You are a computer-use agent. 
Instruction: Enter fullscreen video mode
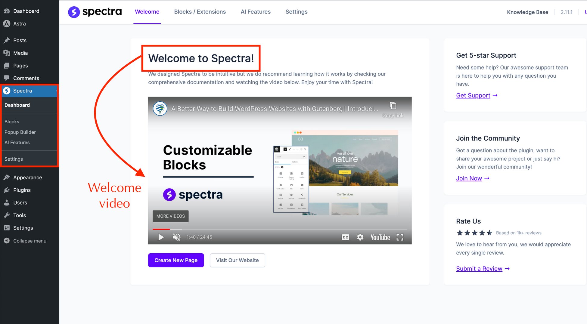(x=400, y=237)
